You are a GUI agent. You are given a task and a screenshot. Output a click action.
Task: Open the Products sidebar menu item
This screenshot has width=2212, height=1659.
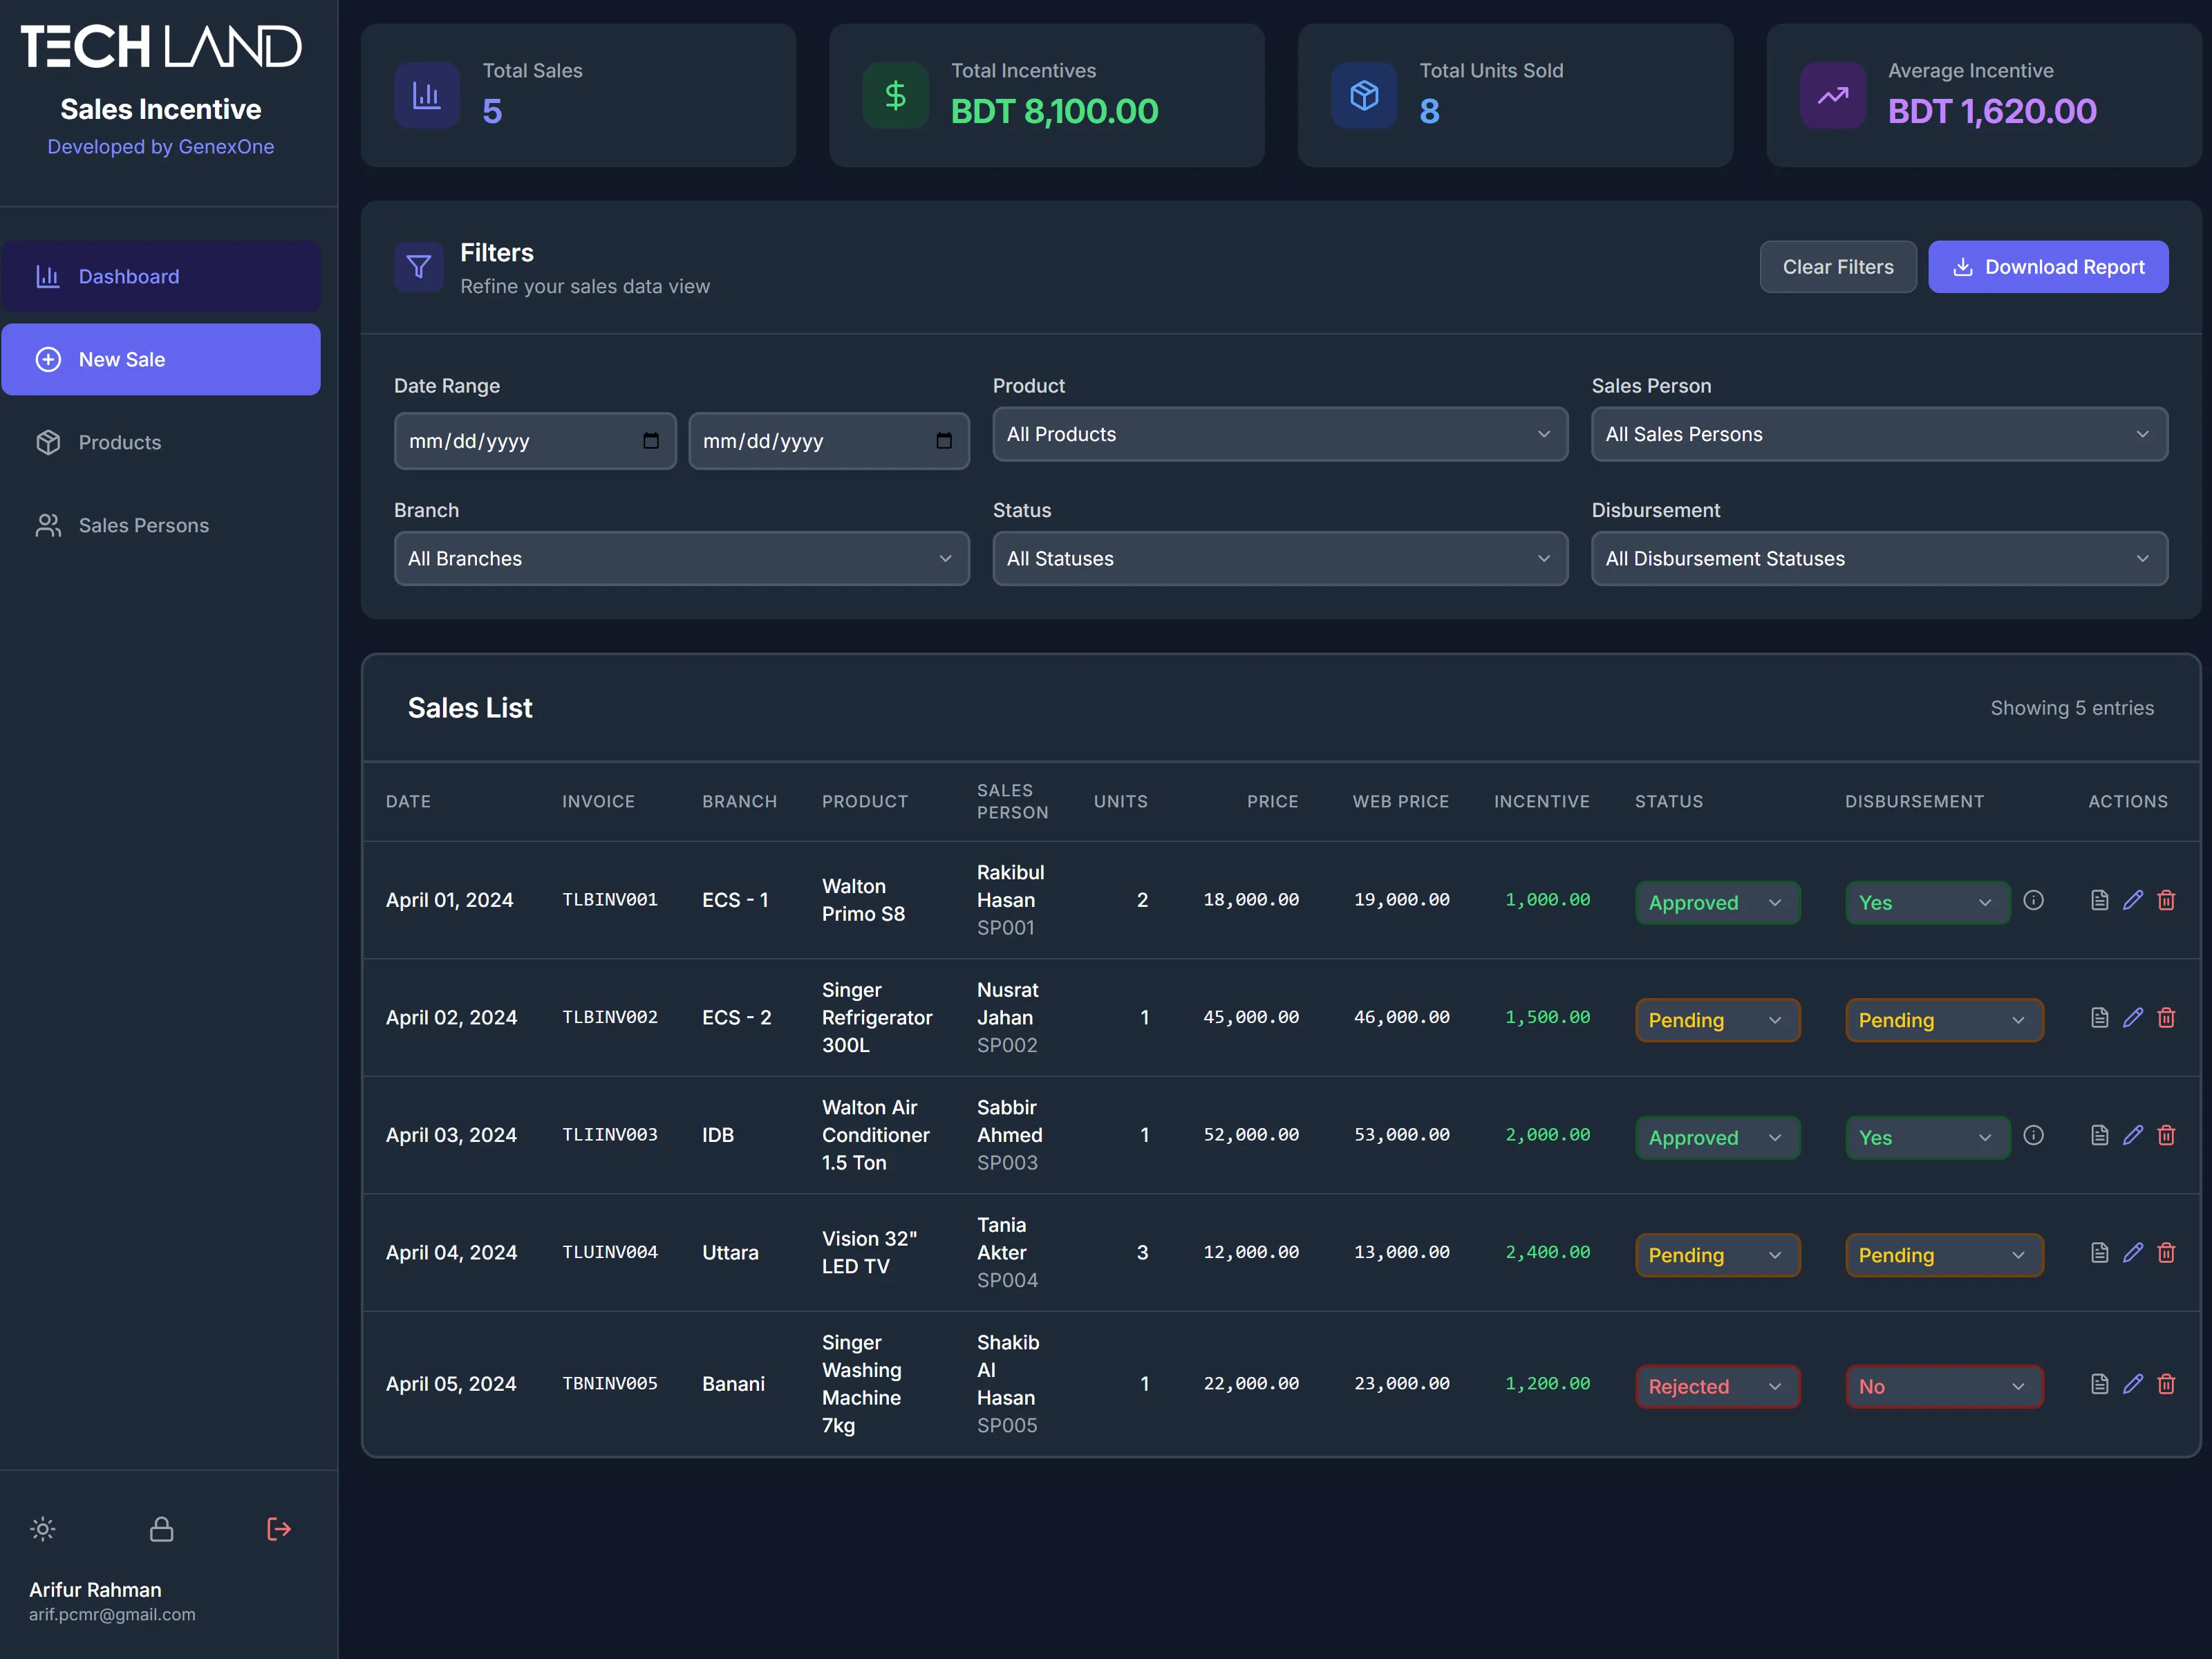pyautogui.click(x=120, y=442)
